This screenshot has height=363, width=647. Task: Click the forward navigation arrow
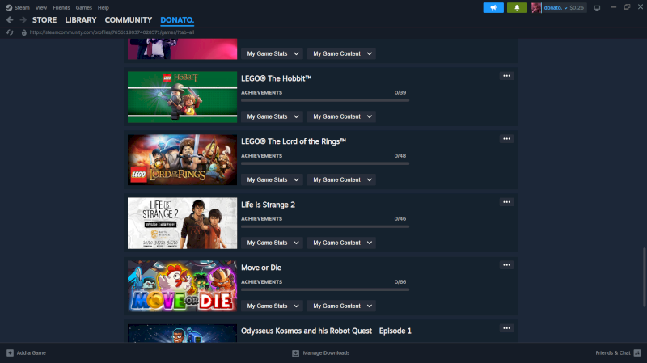tap(23, 19)
